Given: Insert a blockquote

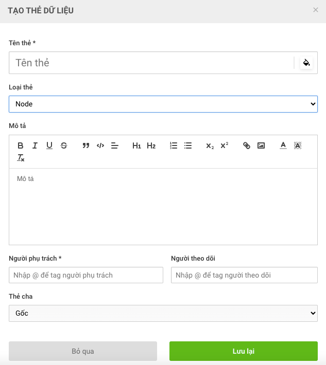Looking at the screenshot, I should point(86,145).
